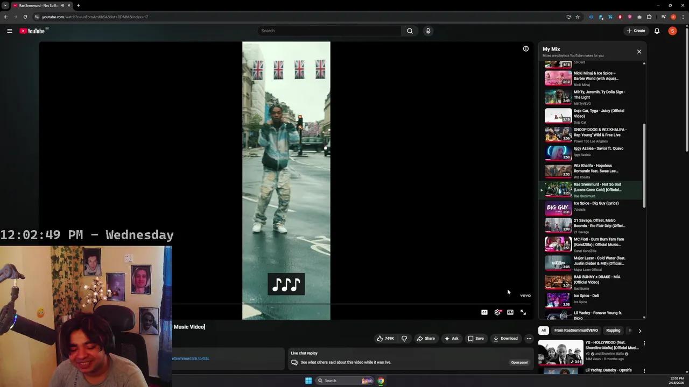This screenshot has height=387, width=689.
Task: Open options for Lil Yachty, DaBaby video
Action: coord(644,371)
